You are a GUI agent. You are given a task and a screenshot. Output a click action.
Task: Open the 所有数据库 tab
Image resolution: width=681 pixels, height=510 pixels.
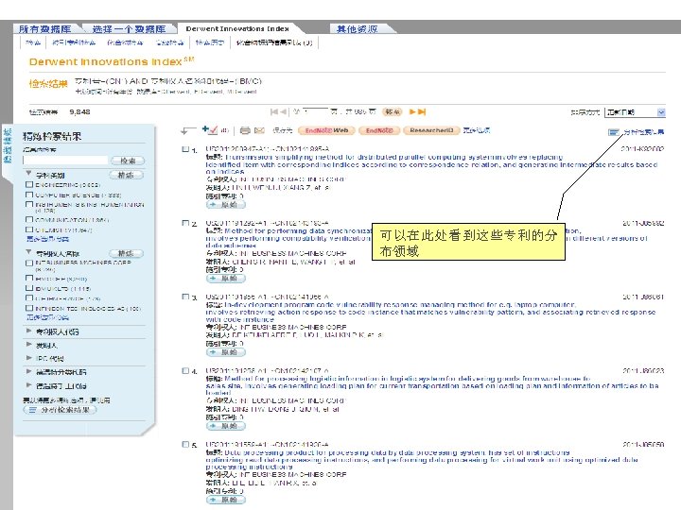pos(44,29)
